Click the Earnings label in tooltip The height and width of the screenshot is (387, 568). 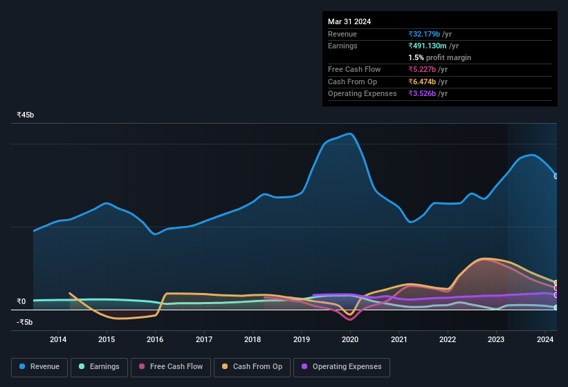[x=342, y=46]
